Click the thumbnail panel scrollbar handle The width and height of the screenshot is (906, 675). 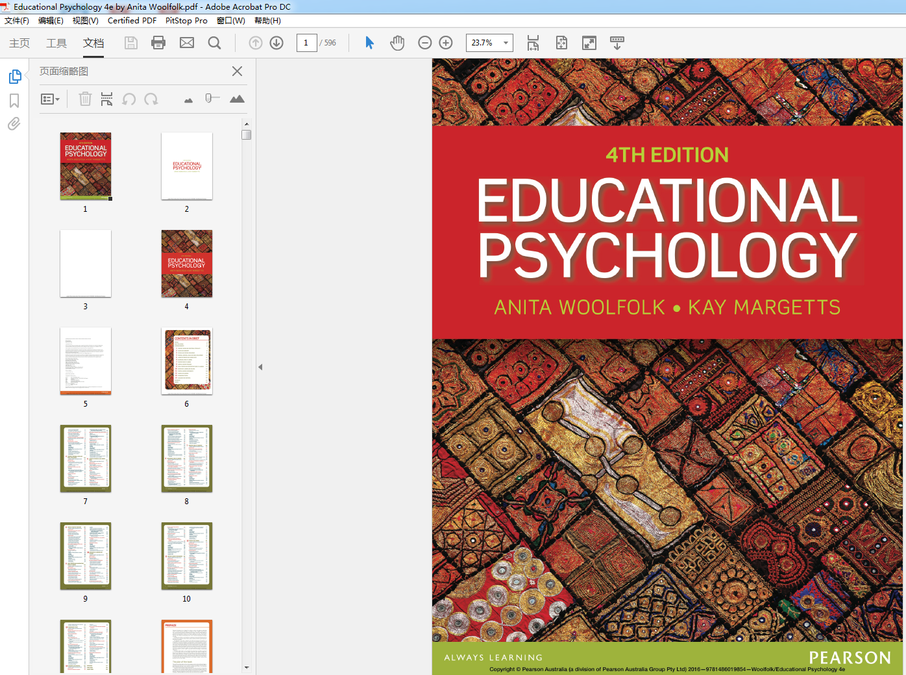pos(247,135)
